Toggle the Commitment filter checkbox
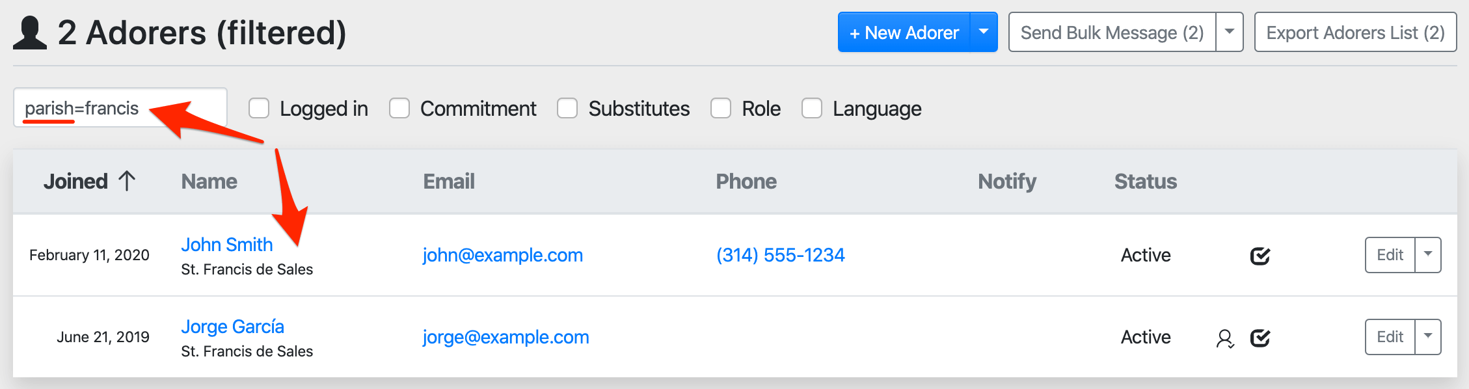 click(x=399, y=108)
